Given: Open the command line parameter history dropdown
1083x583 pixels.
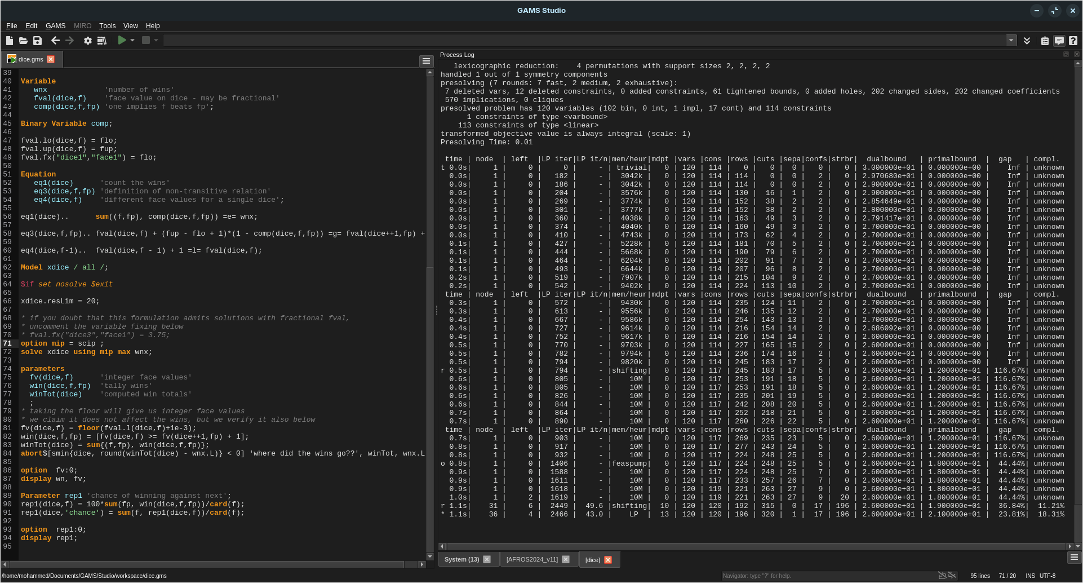Looking at the screenshot, I should coord(1011,41).
